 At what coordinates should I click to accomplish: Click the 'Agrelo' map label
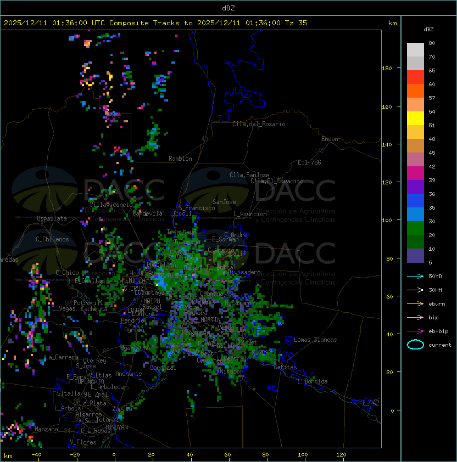pos(134,330)
